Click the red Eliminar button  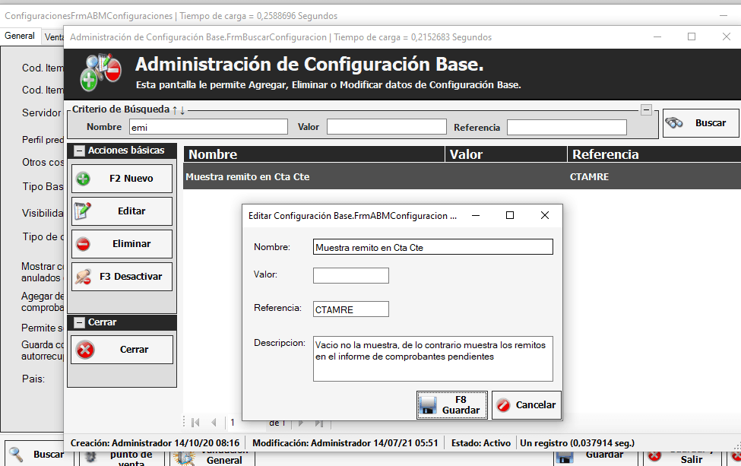[x=122, y=244]
